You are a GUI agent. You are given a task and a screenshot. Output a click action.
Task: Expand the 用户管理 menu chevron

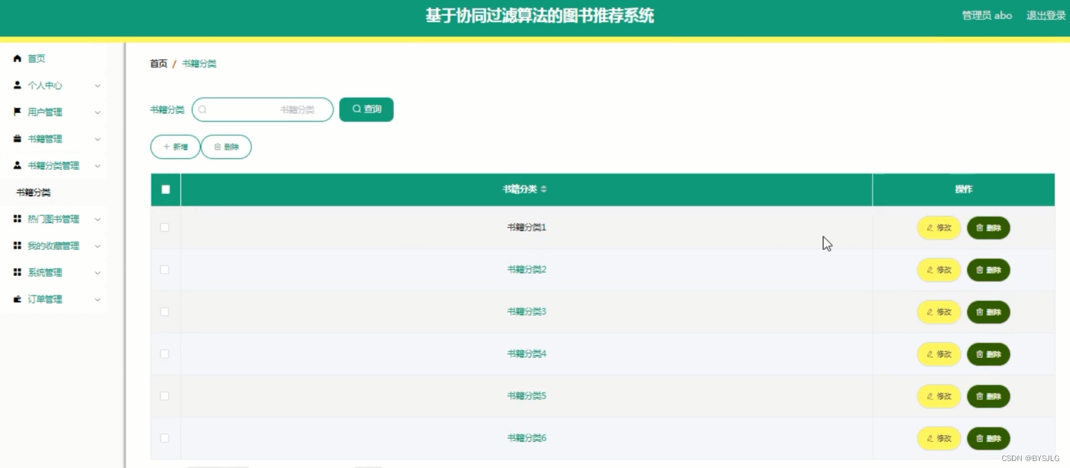coord(97,112)
